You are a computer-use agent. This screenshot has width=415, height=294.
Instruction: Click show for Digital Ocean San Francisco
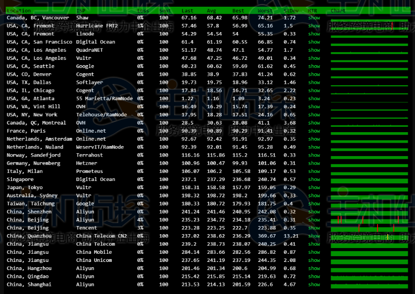[314, 42]
